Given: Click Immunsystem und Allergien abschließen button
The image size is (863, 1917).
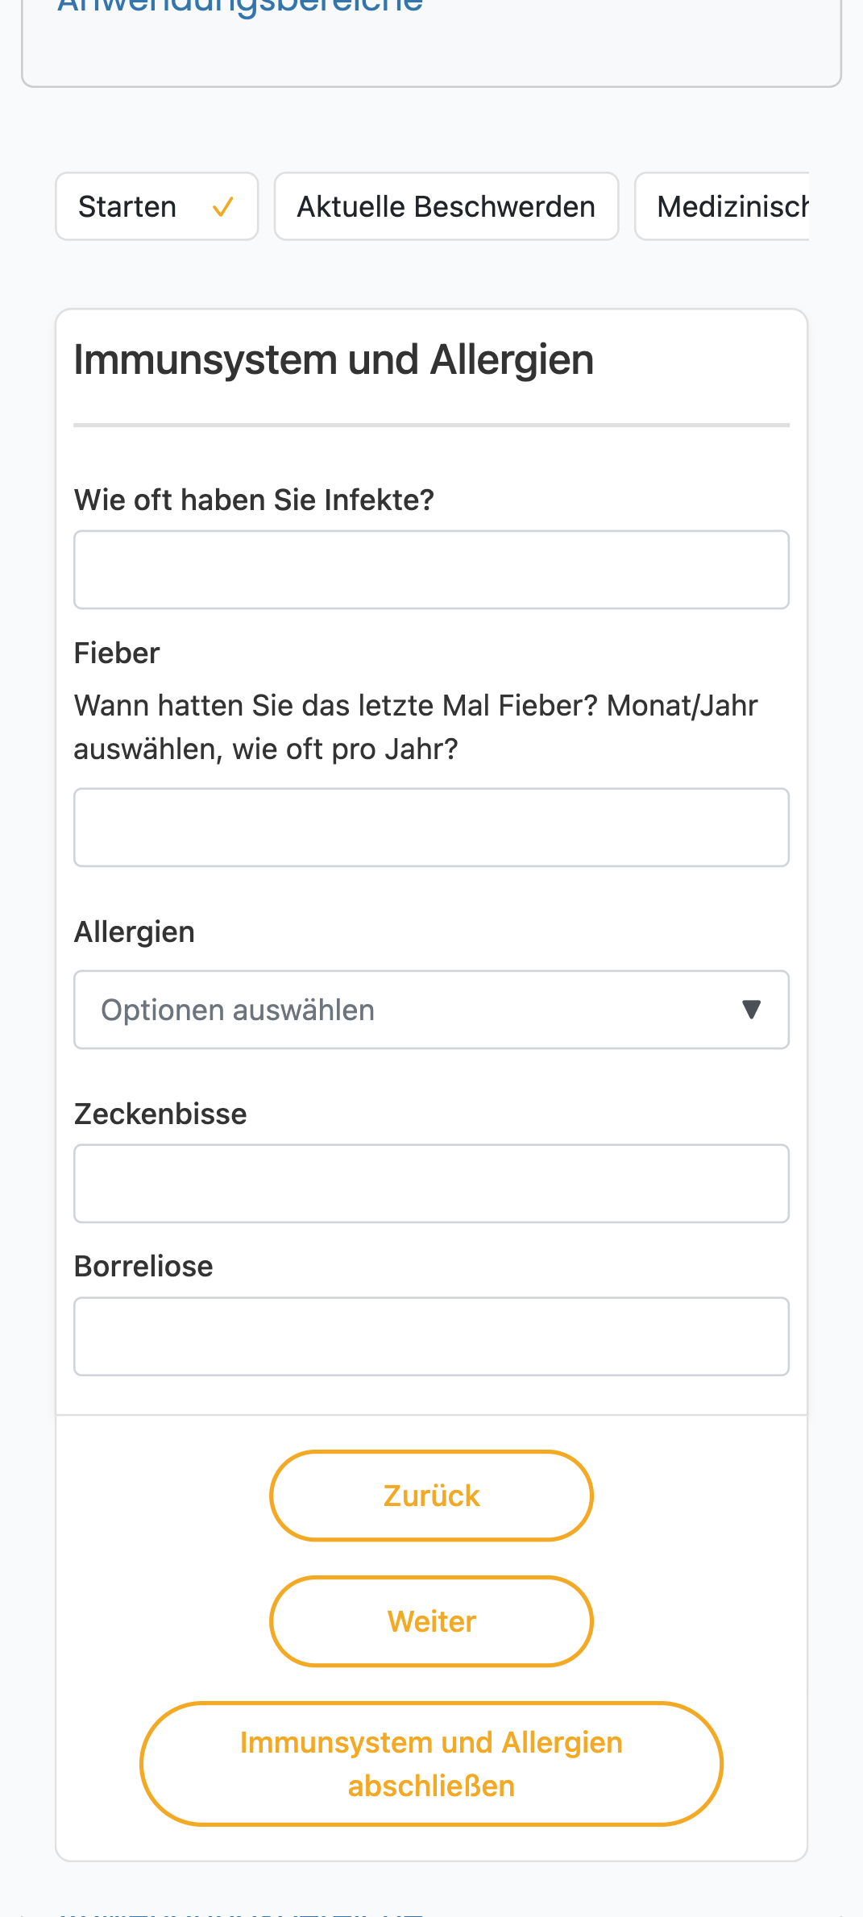Looking at the screenshot, I should [431, 1764].
